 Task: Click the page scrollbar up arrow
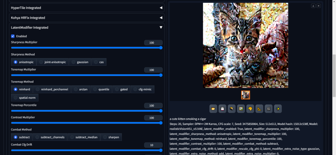(x=334, y=2)
